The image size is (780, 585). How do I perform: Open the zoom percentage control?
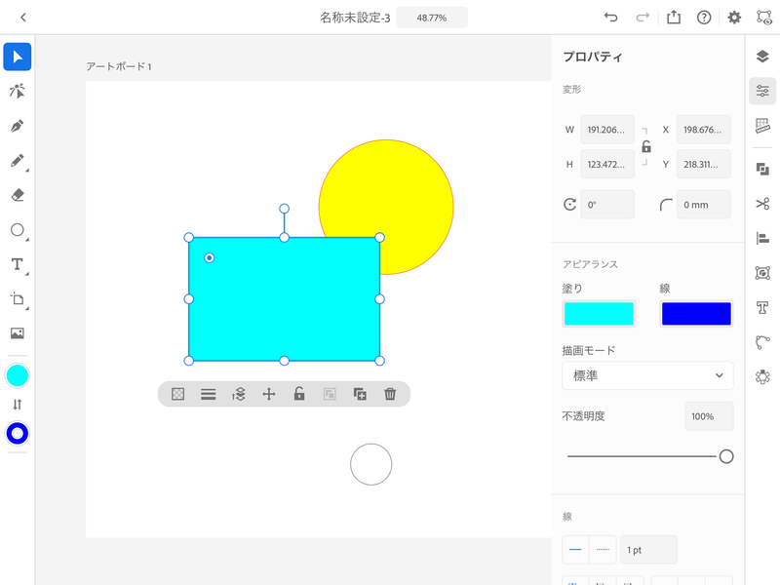431,17
